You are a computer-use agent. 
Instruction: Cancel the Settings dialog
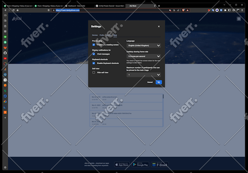pos(150,82)
